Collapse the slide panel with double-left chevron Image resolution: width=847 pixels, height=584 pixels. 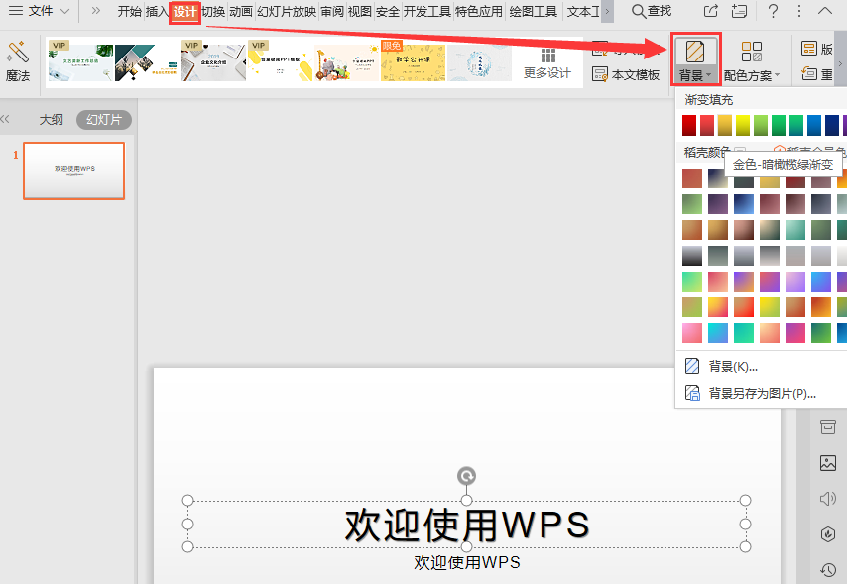pos(5,119)
